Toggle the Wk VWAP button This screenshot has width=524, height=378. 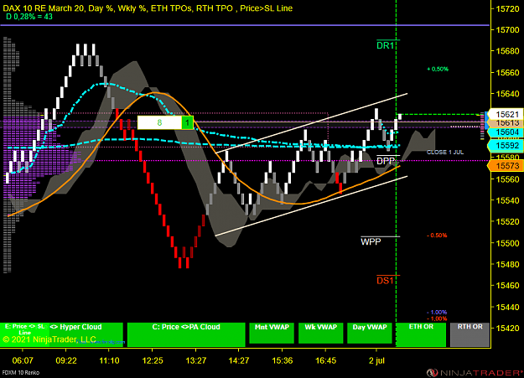320,333
